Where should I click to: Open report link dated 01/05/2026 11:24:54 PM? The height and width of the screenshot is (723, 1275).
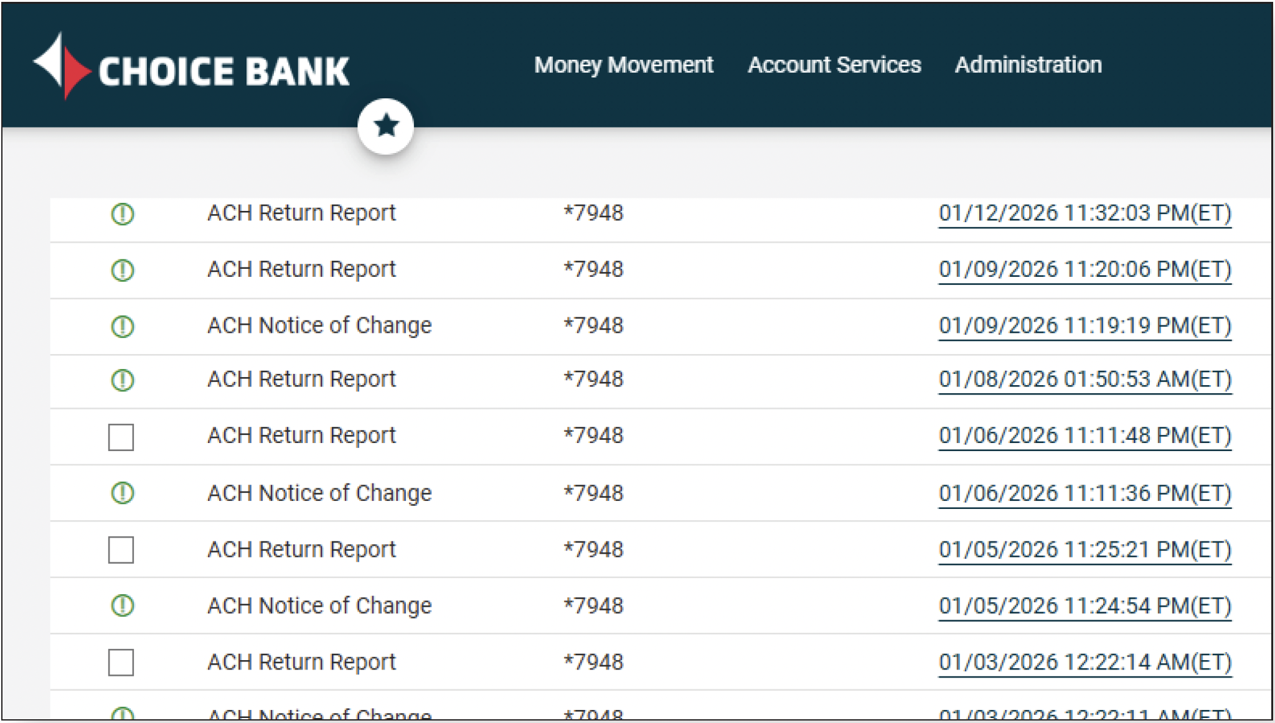(1084, 605)
